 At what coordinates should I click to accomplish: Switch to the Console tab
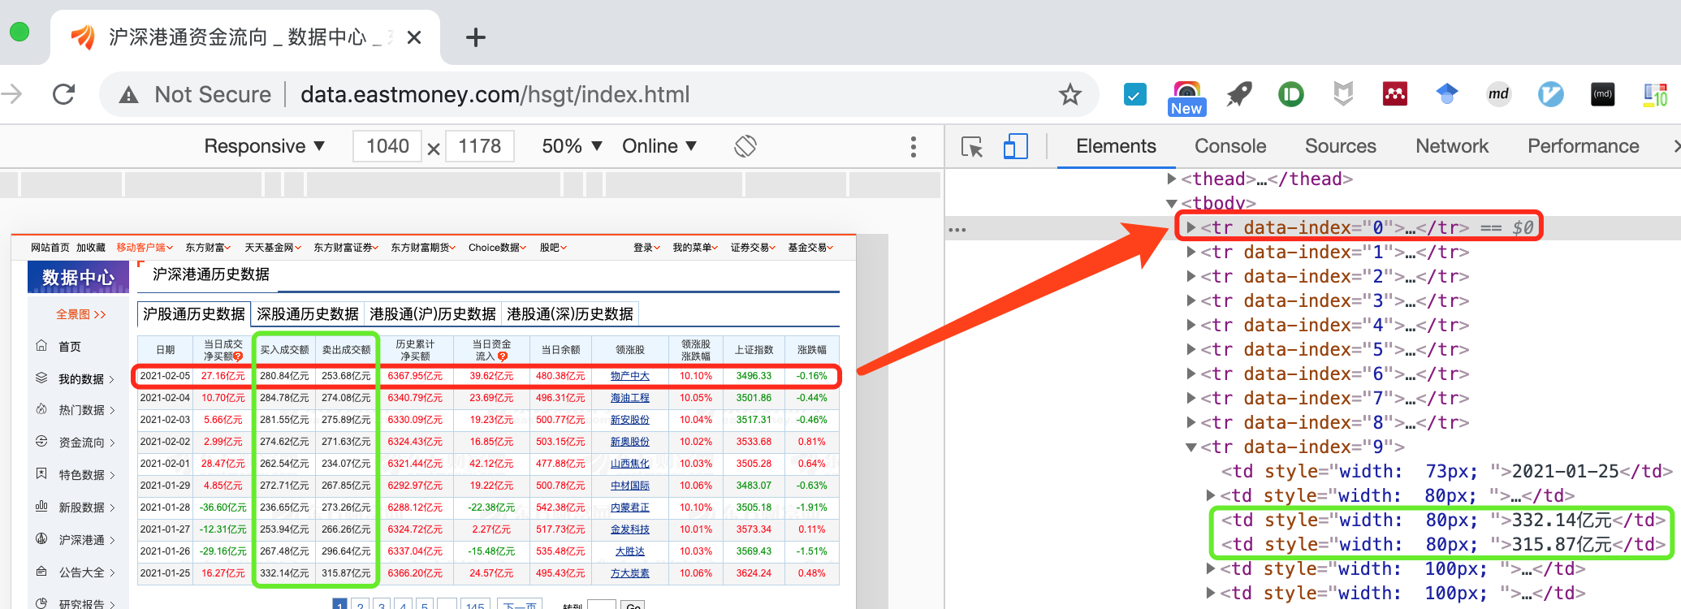click(x=1229, y=146)
